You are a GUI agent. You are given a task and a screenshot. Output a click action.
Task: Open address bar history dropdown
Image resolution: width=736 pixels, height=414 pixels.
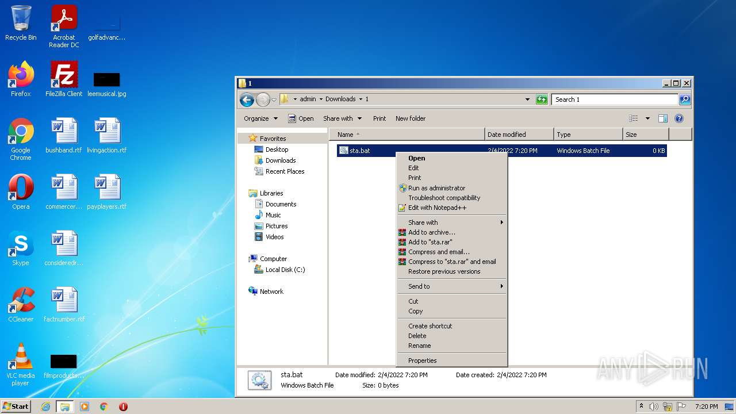(527, 99)
